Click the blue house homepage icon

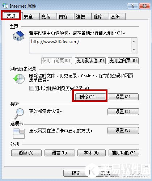click(19, 36)
